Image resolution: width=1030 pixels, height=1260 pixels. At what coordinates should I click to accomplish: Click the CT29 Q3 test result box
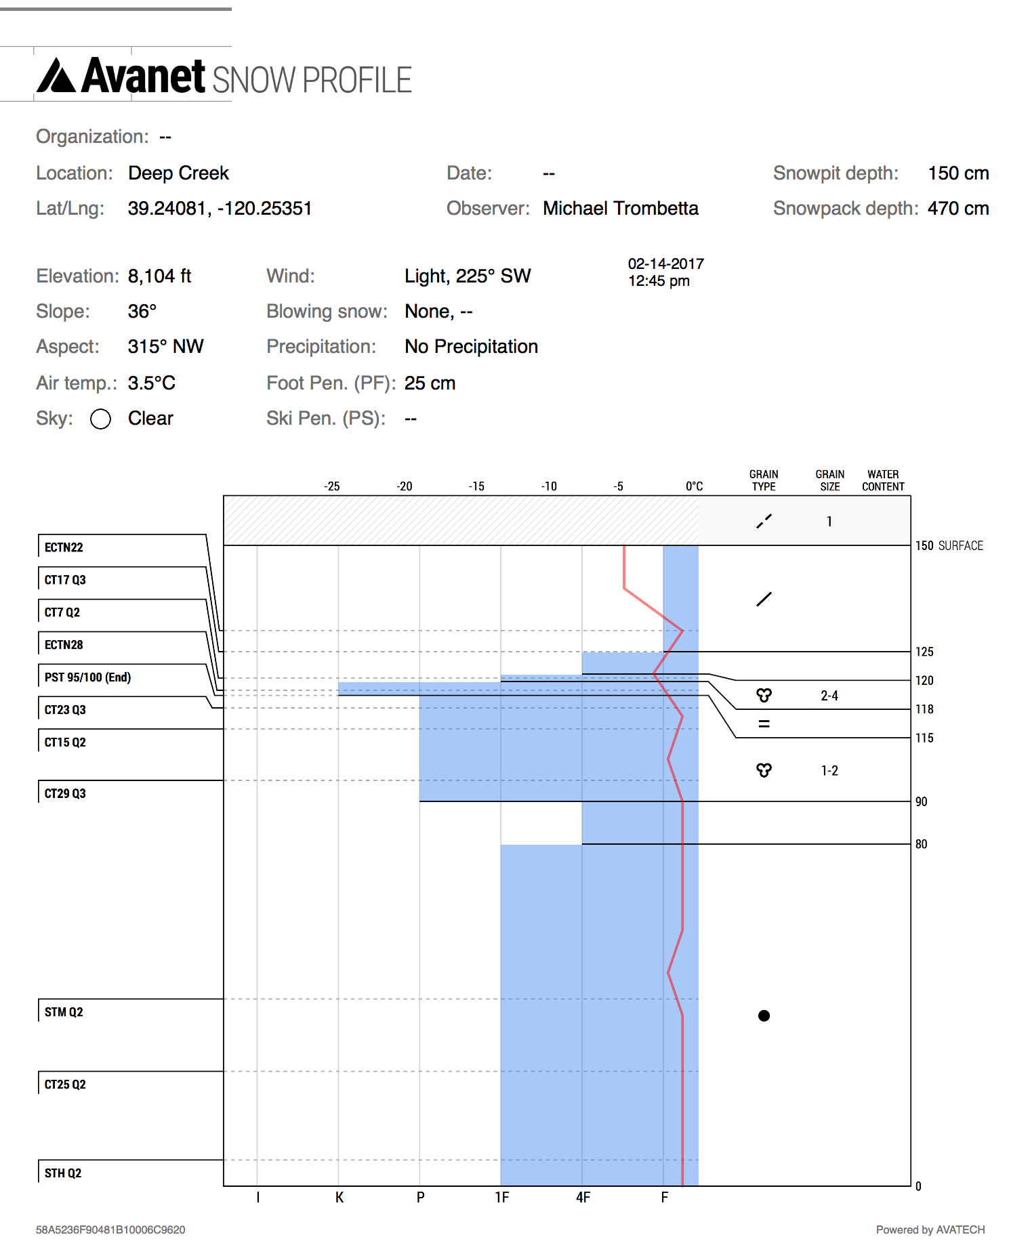65,793
